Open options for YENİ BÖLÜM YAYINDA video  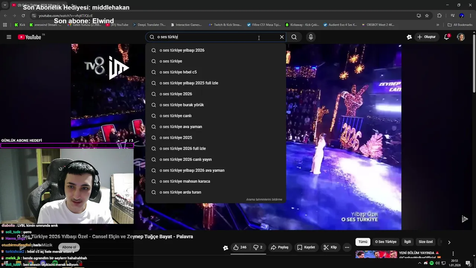tap(453, 253)
